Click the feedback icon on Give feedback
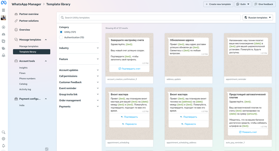This screenshot has width=279, height=151. pos(256,4)
